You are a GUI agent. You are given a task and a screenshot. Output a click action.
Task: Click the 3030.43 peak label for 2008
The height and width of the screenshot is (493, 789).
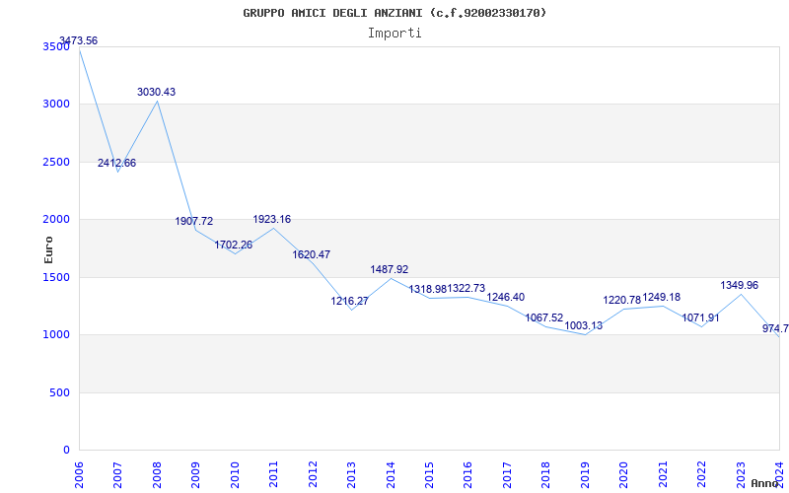[157, 92]
